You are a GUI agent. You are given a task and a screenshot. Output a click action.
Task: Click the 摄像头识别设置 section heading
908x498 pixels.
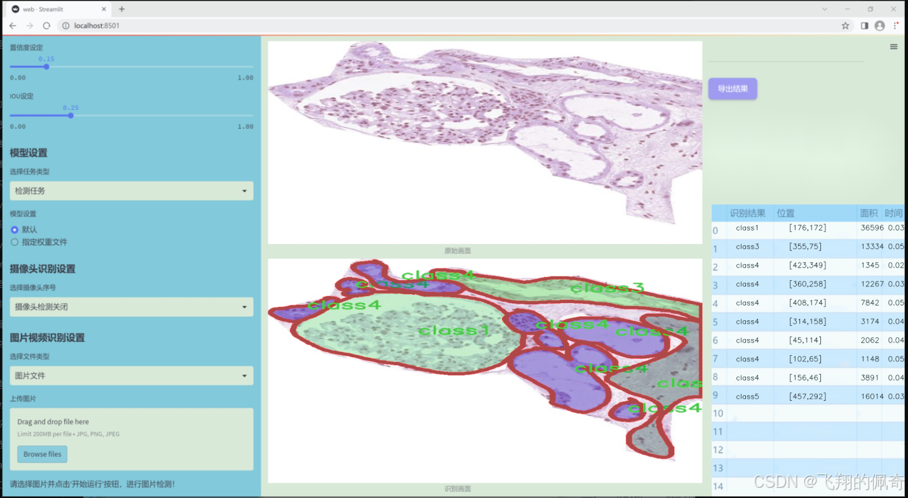pos(43,269)
